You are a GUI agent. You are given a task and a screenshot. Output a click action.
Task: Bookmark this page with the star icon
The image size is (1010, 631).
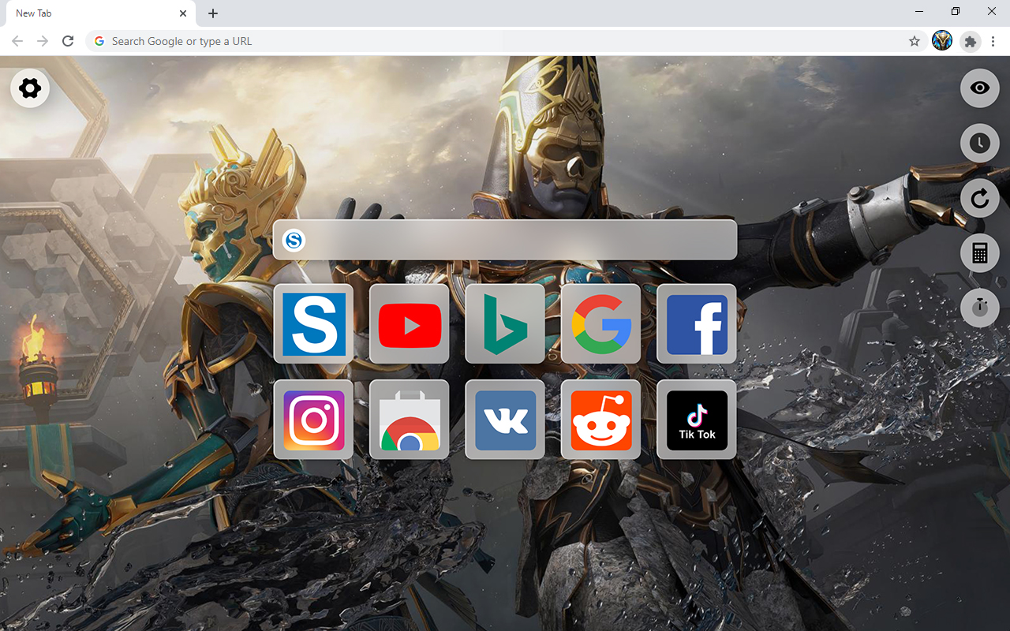(x=915, y=41)
